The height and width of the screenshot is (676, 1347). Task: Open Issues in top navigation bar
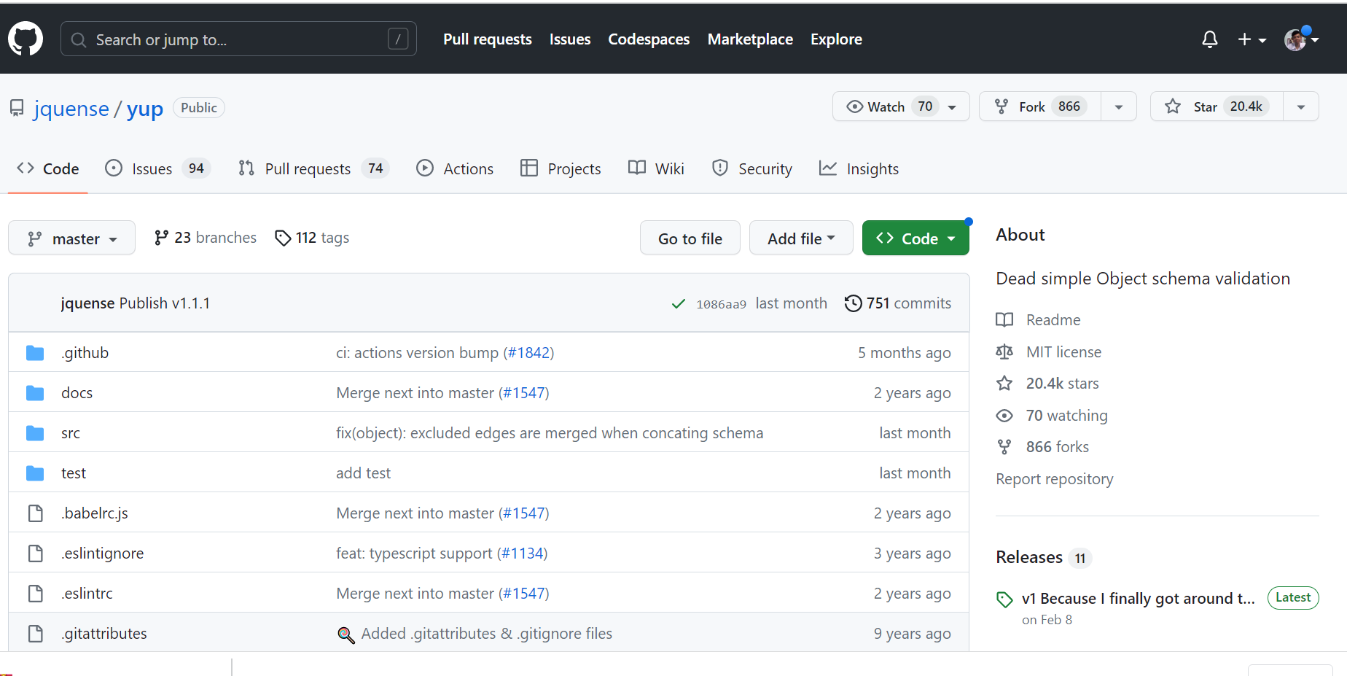point(570,39)
